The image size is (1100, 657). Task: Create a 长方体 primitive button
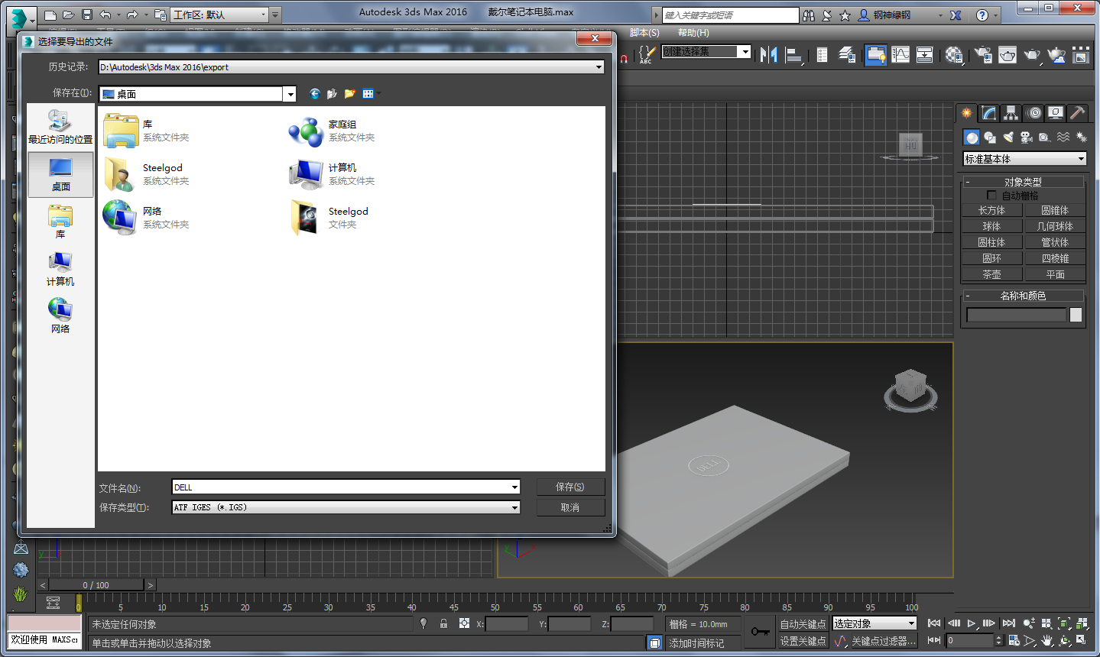pyautogui.click(x=991, y=210)
